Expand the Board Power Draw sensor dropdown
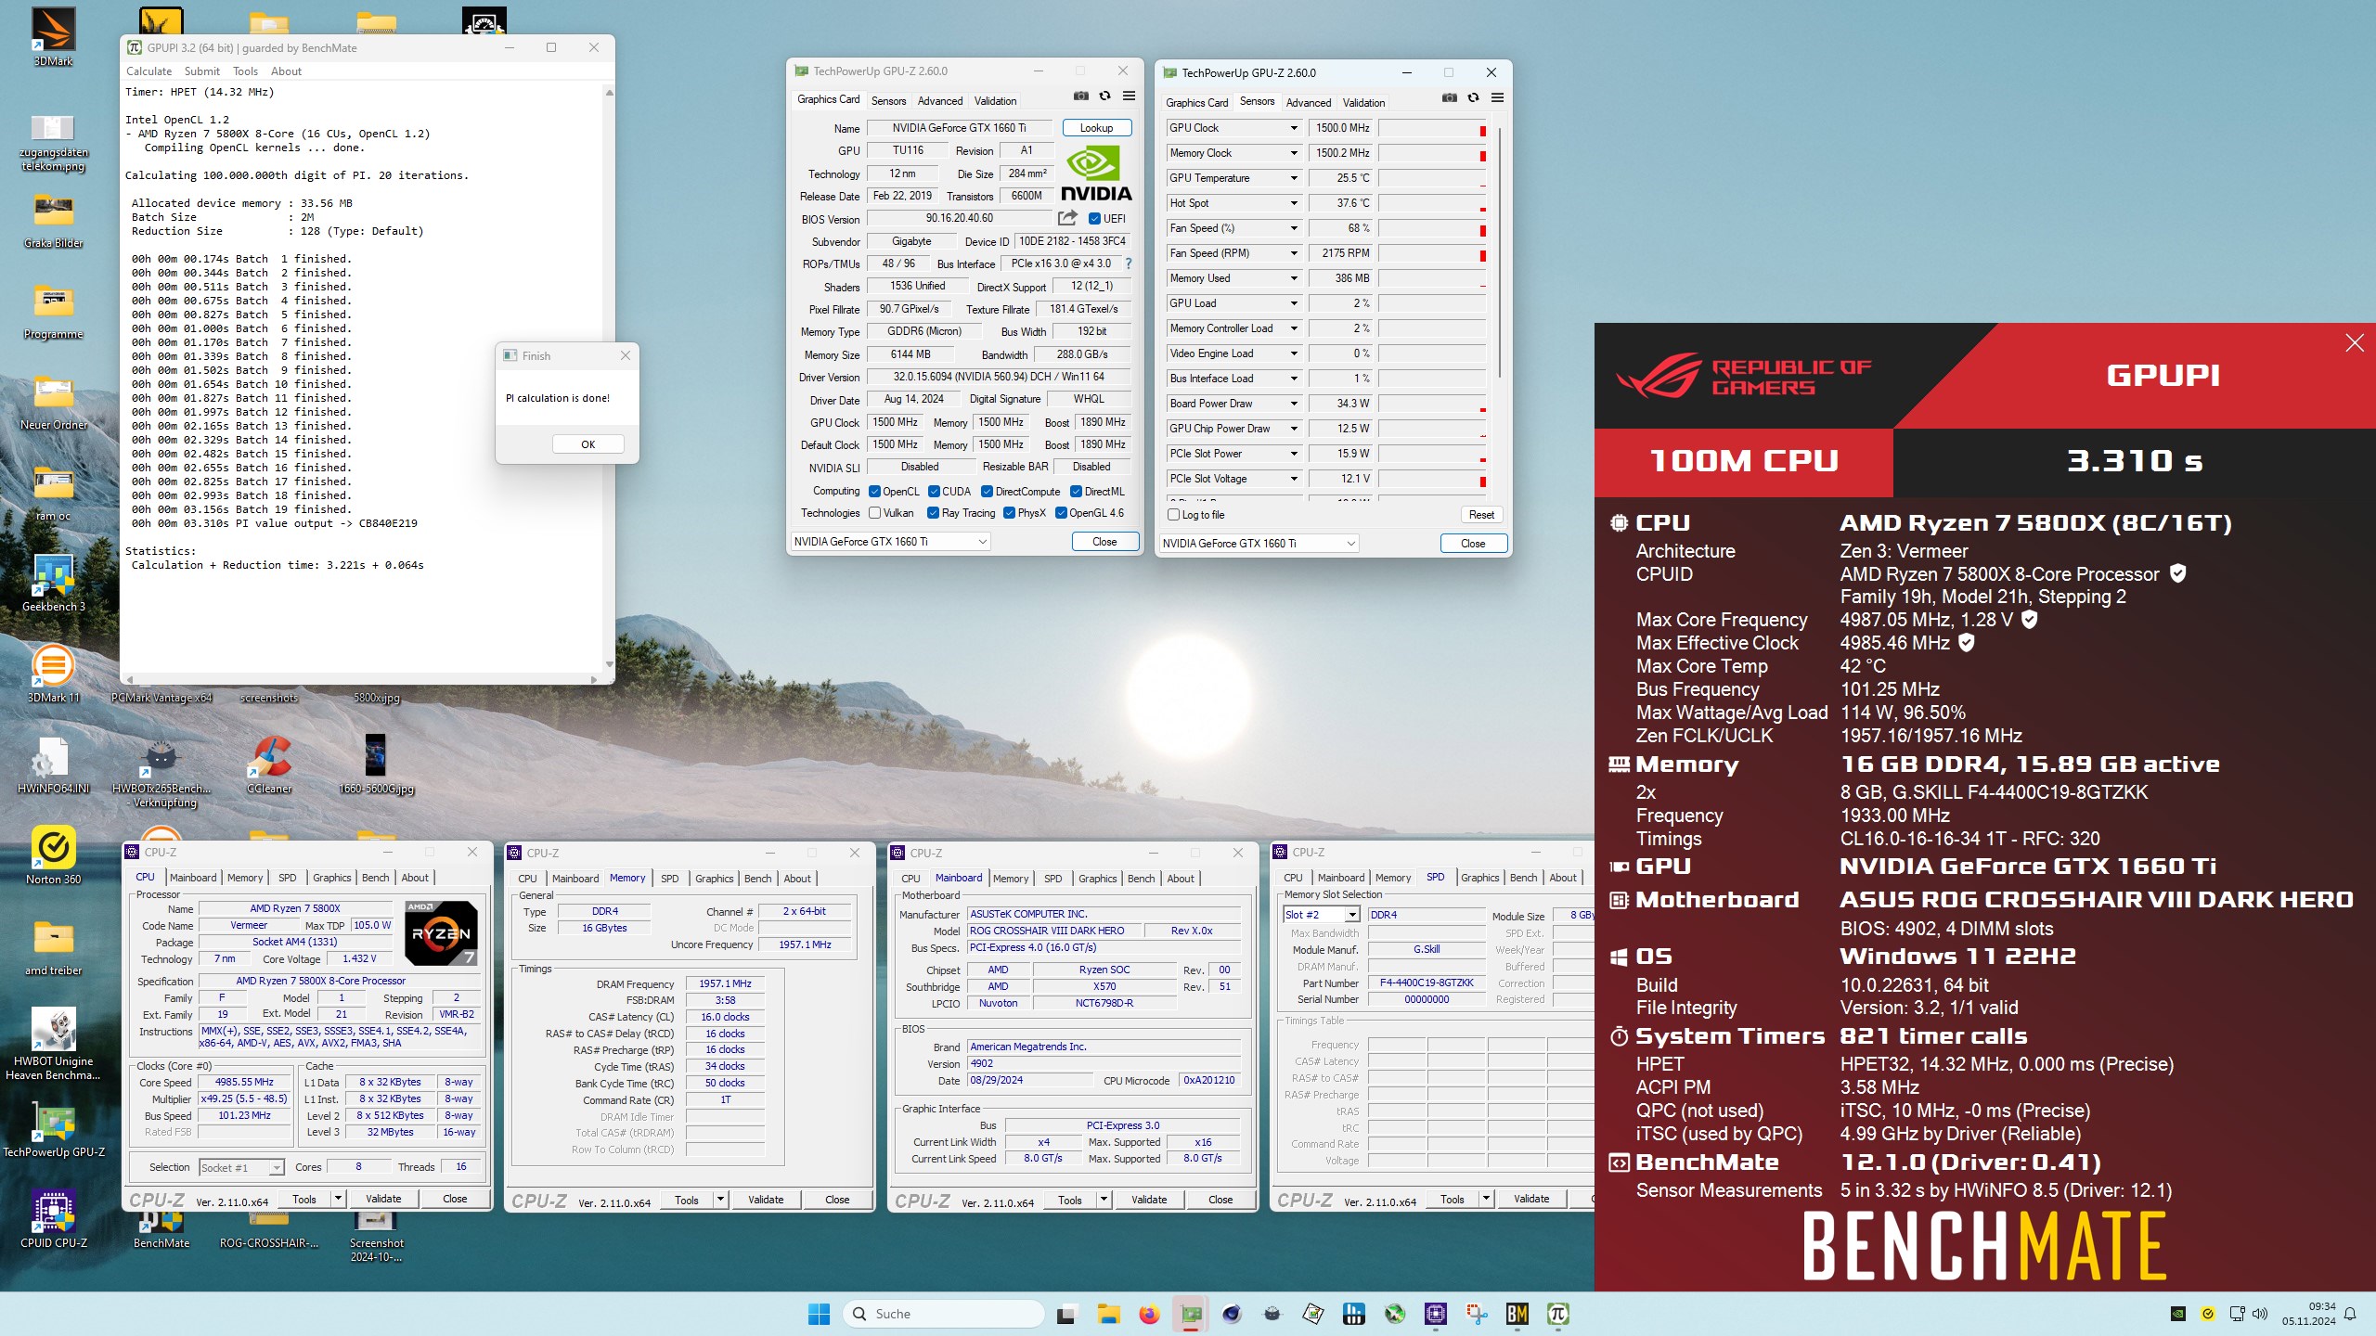Viewport: 2376px width, 1336px height. click(1294, 404)
